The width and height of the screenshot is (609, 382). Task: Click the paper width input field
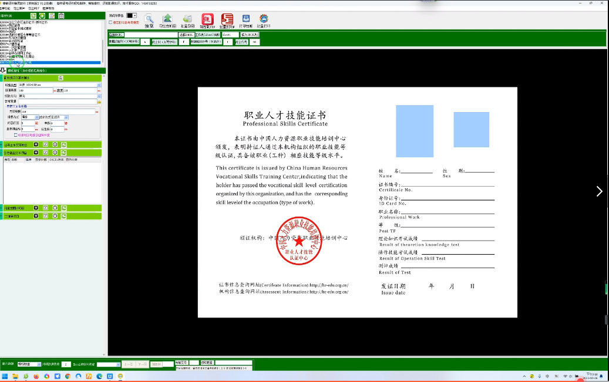(x=35, y=90)
